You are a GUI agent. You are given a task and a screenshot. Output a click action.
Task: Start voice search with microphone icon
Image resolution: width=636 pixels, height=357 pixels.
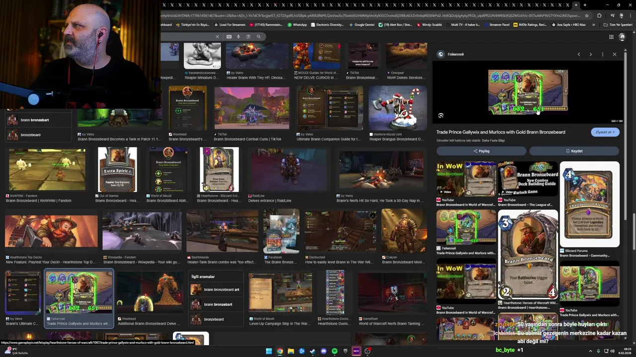point(238,37)
